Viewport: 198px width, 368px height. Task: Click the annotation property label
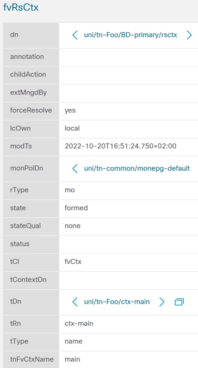pos(27,57)
